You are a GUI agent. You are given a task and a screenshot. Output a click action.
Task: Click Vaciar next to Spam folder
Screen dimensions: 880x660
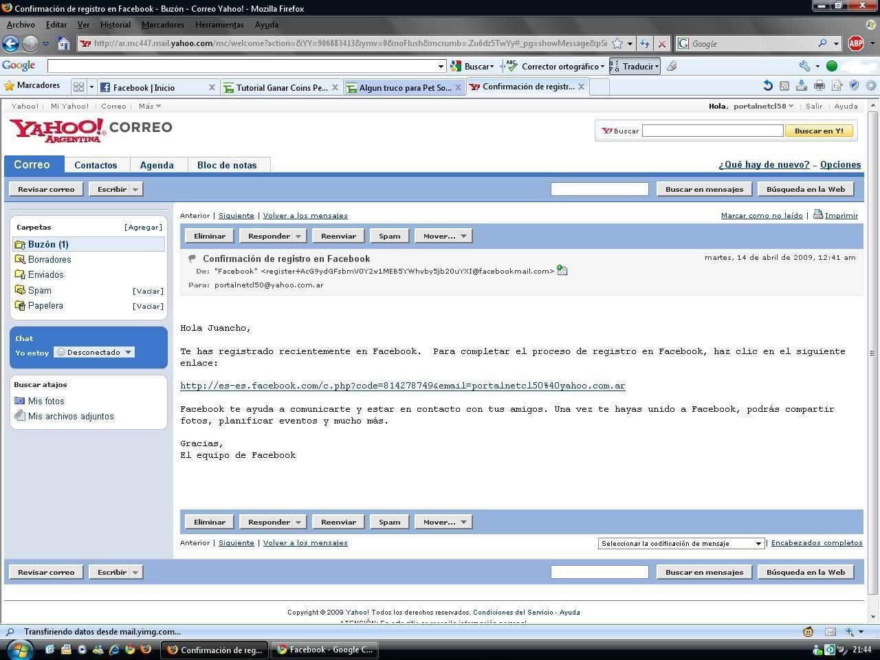click(148, 291)
